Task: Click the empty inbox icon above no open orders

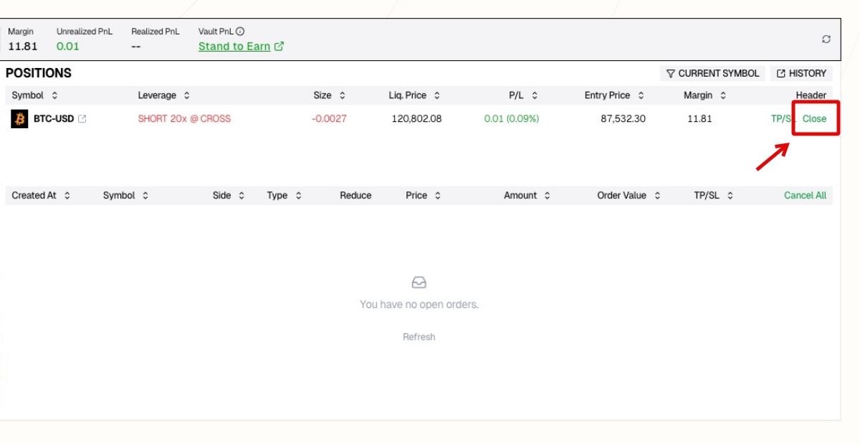Action: click(419, 283)
